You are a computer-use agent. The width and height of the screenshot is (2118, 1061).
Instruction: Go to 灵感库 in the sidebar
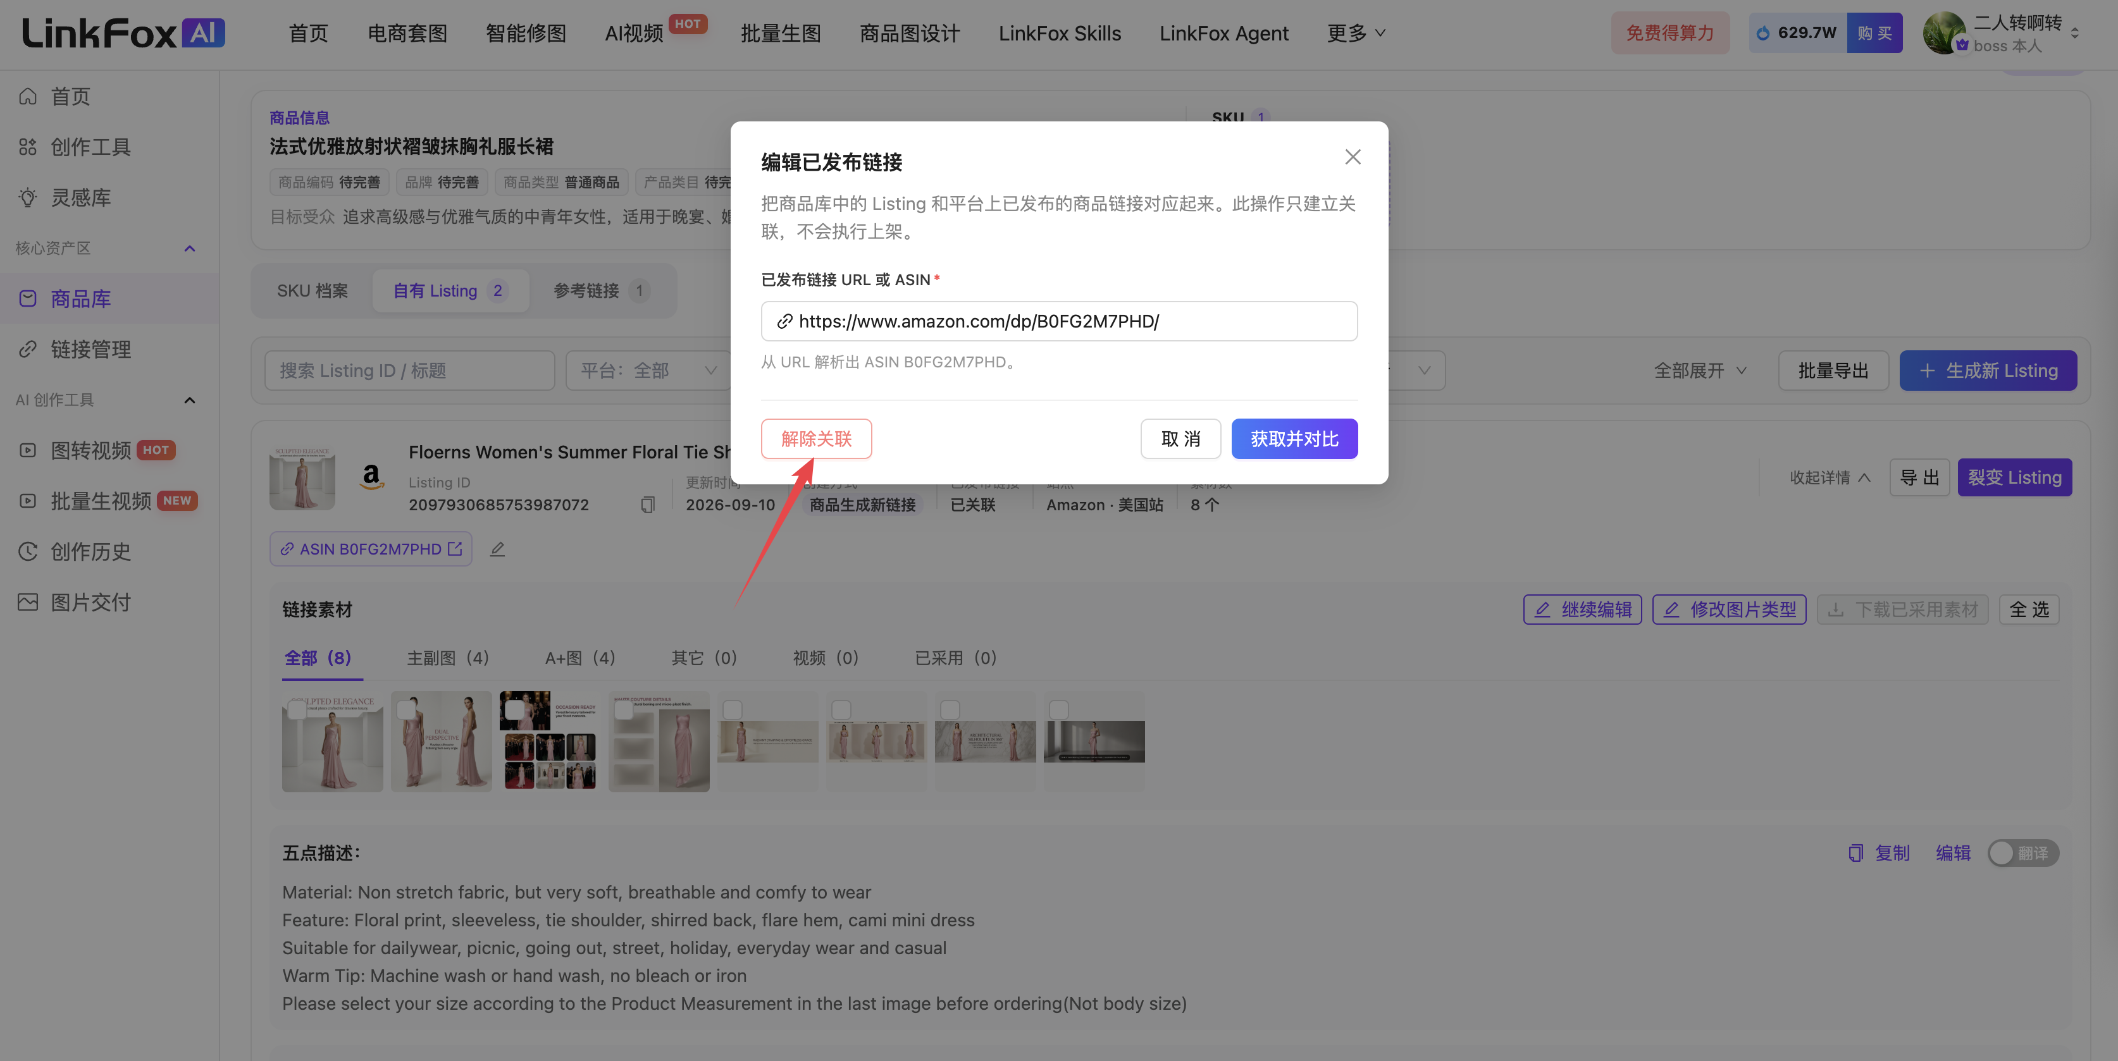pyautogui.click(x=80, y=197)
